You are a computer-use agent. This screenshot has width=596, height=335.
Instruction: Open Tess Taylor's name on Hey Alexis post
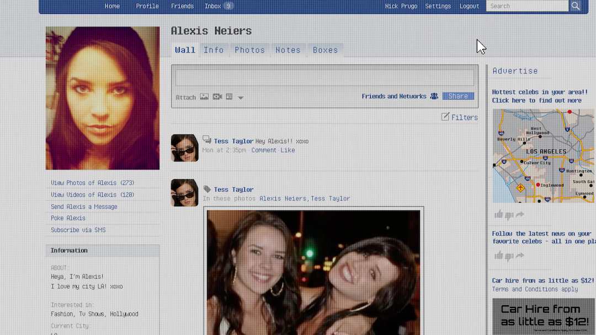(x=233, y=141)
